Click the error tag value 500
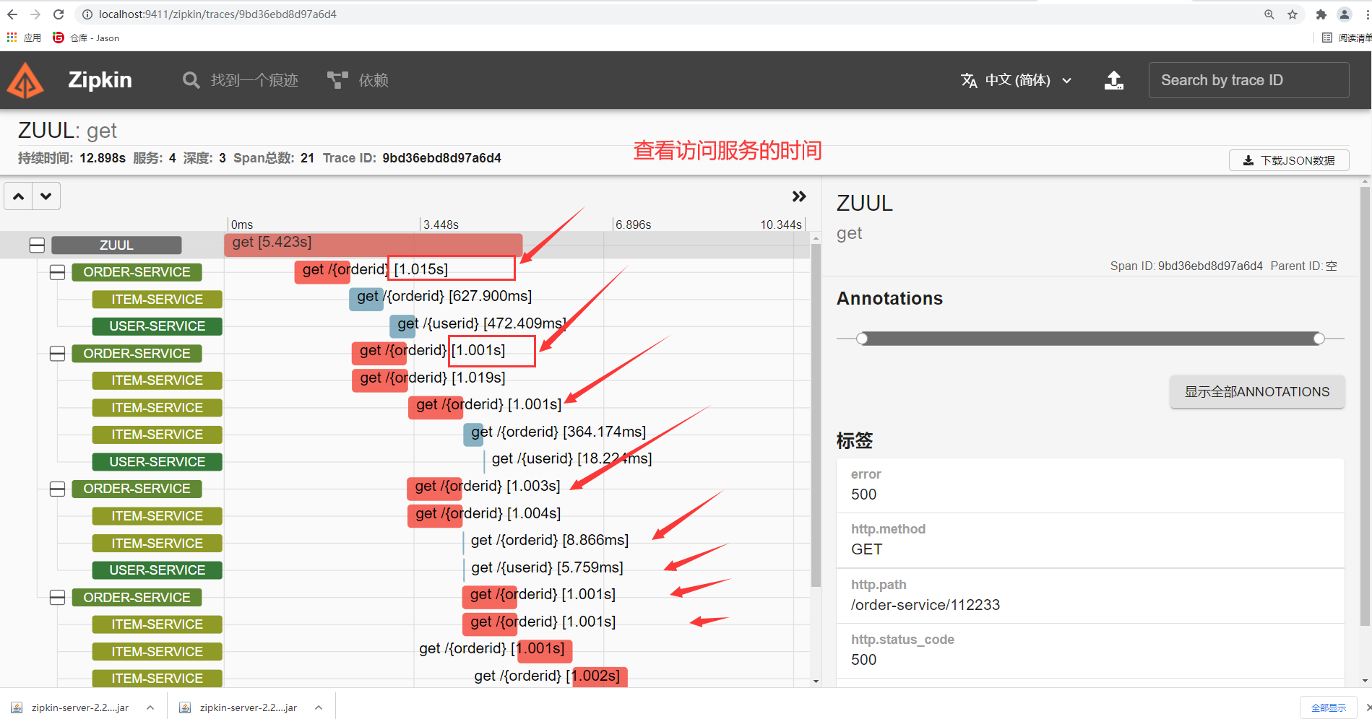The width and height of the screenshot is (1372, 719). pyautogui.click(x=863, y=494)
